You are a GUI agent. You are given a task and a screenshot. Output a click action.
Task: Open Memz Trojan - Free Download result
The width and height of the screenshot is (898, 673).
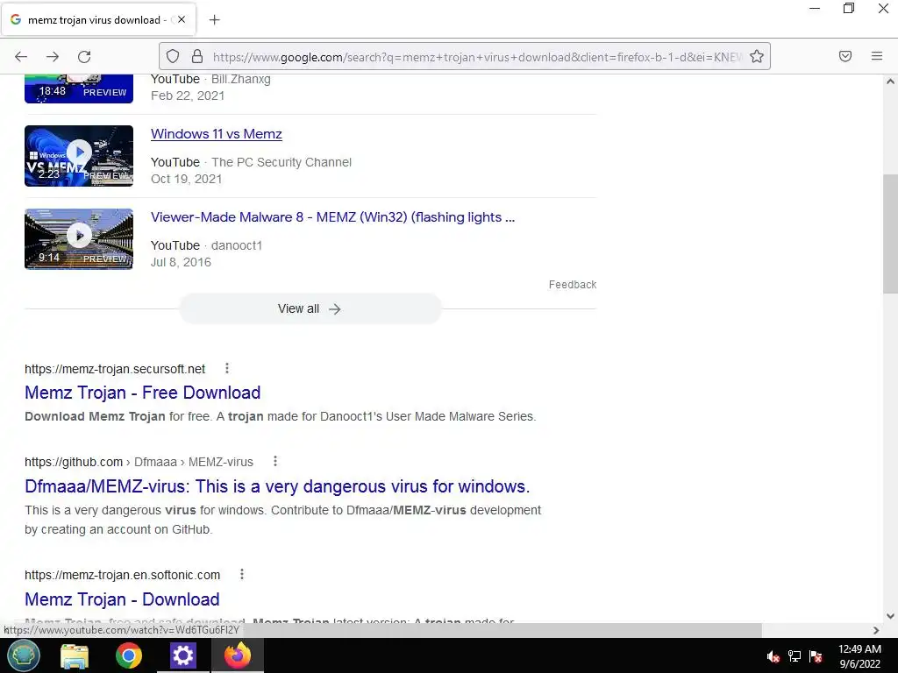click(x=143, y=393)
